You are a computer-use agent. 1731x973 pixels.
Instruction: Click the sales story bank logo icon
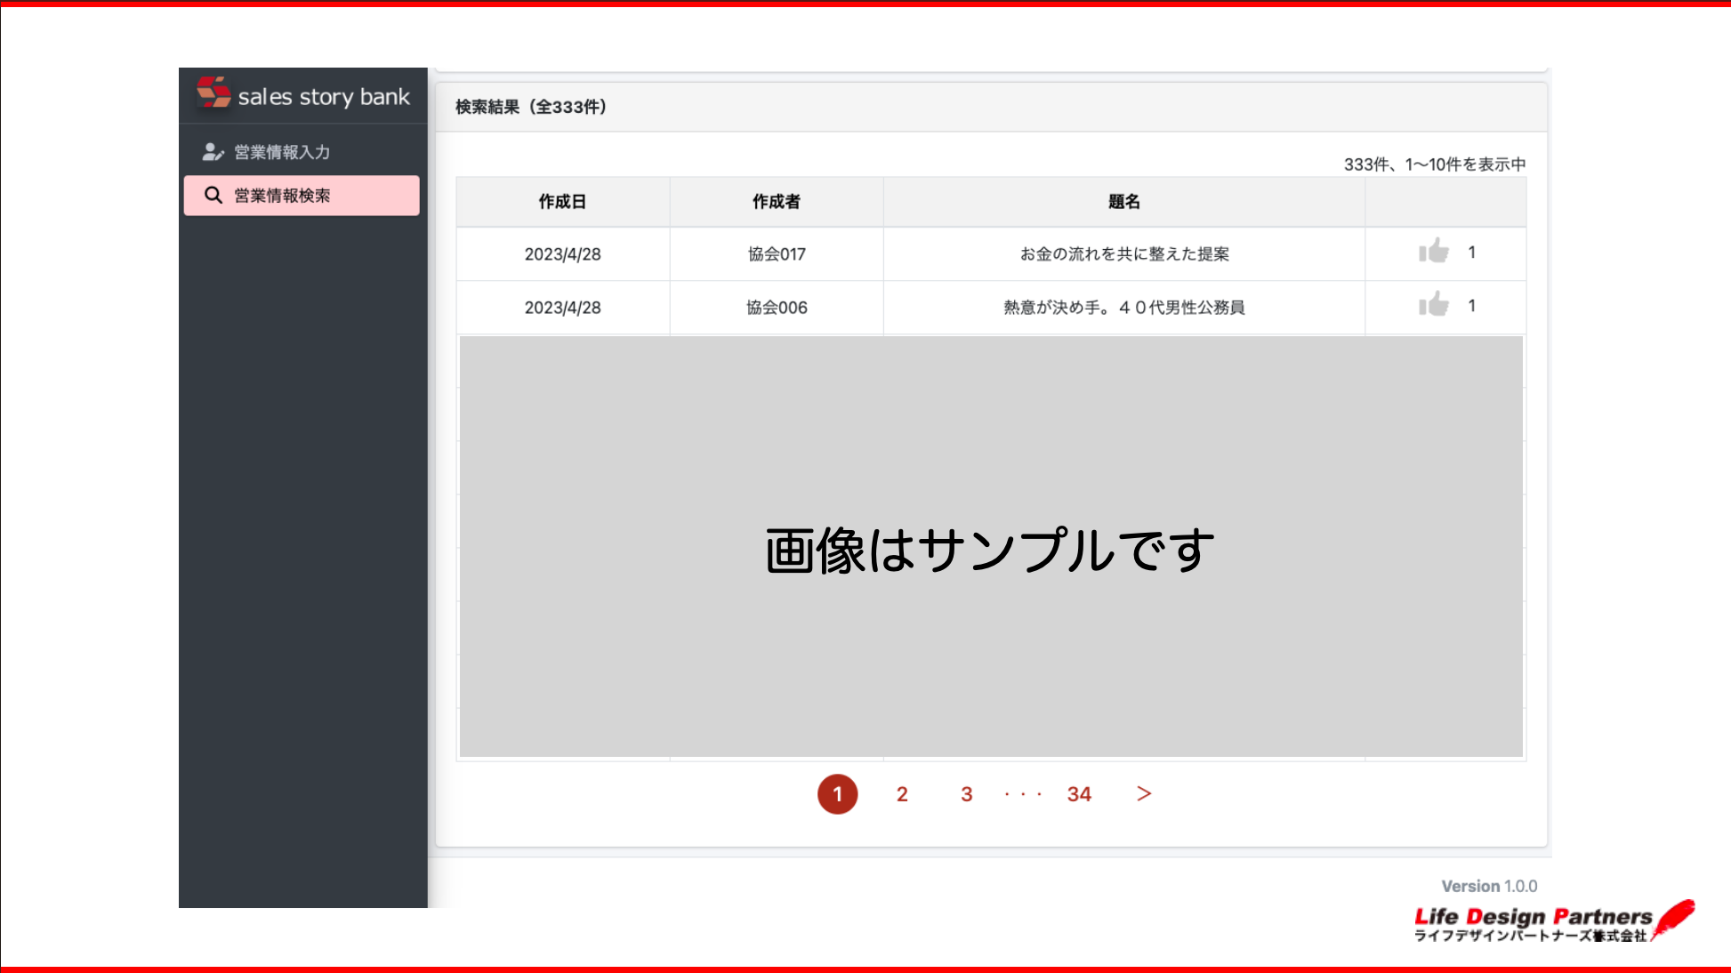click(x=213, y=92)
